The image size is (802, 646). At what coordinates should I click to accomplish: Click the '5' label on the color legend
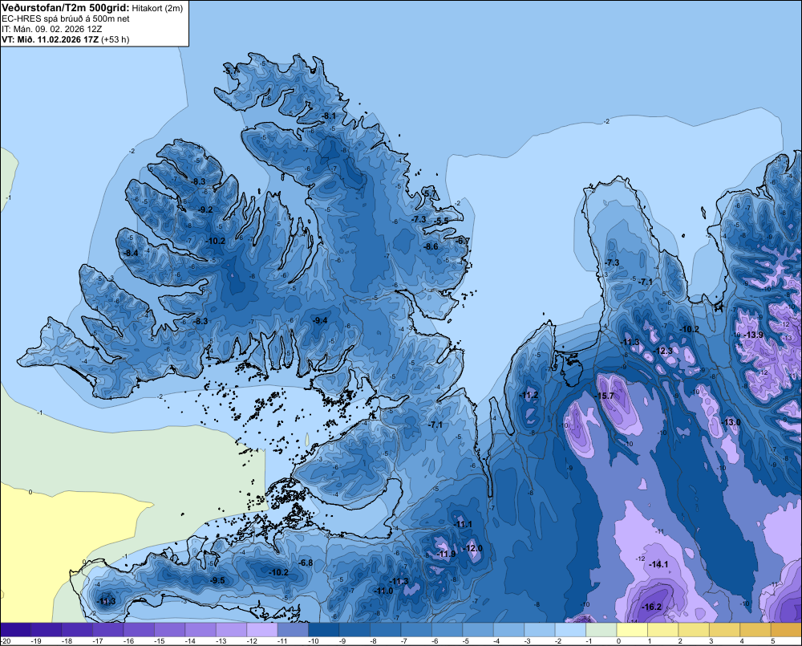coord(772,641)
